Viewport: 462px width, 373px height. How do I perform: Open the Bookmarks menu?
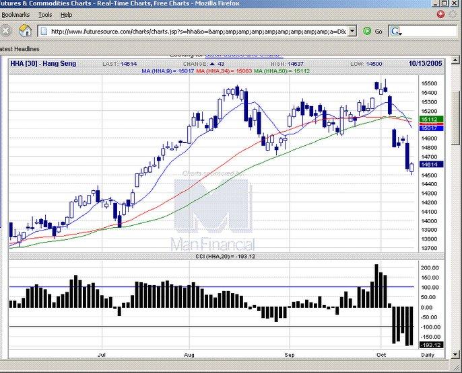coord(15,15)
